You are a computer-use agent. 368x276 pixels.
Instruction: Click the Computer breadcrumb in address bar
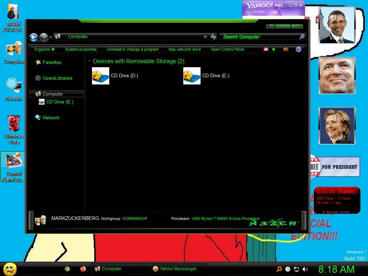pyautogui.click(x=78, y=37)
